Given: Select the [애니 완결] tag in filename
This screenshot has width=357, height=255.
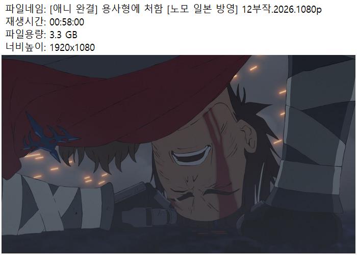Looking at the screenshot, I should (x=73, y=9).
